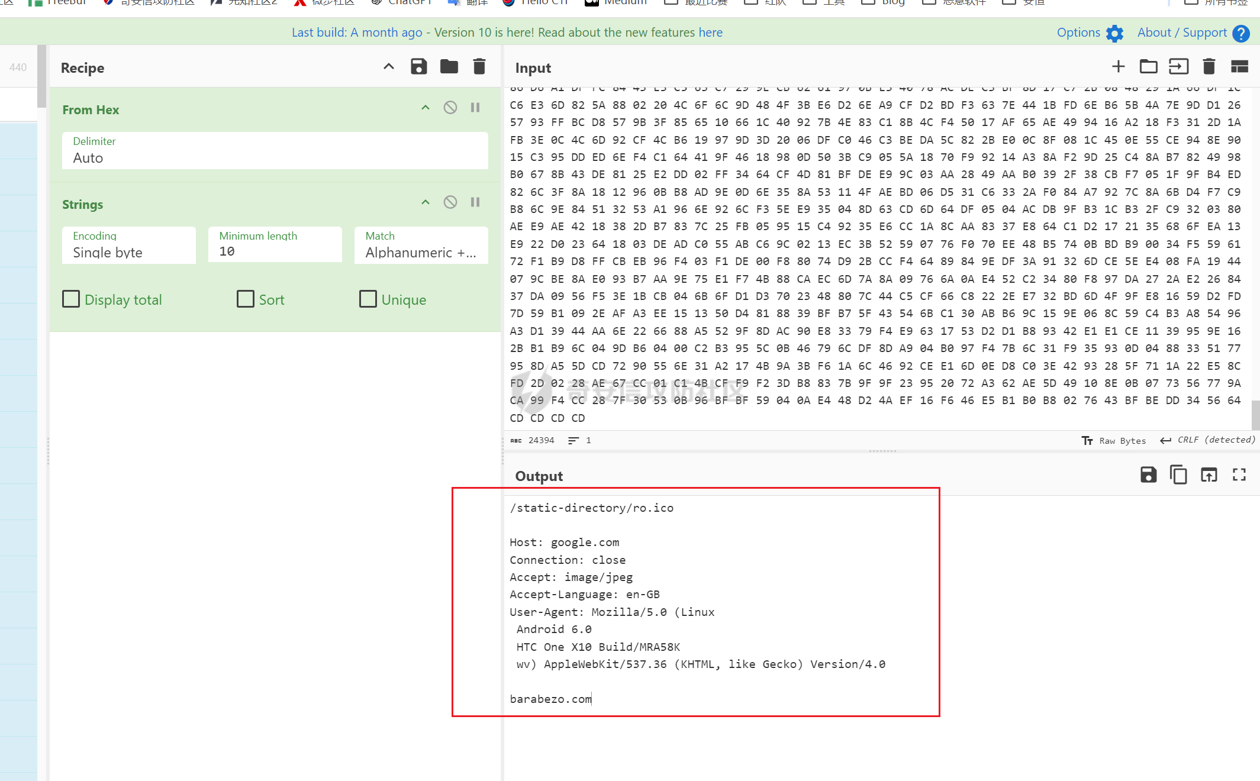The height and width of the screenshot is (781, 1260).
Task: Check the Sort option
Action: pos(246,299)
